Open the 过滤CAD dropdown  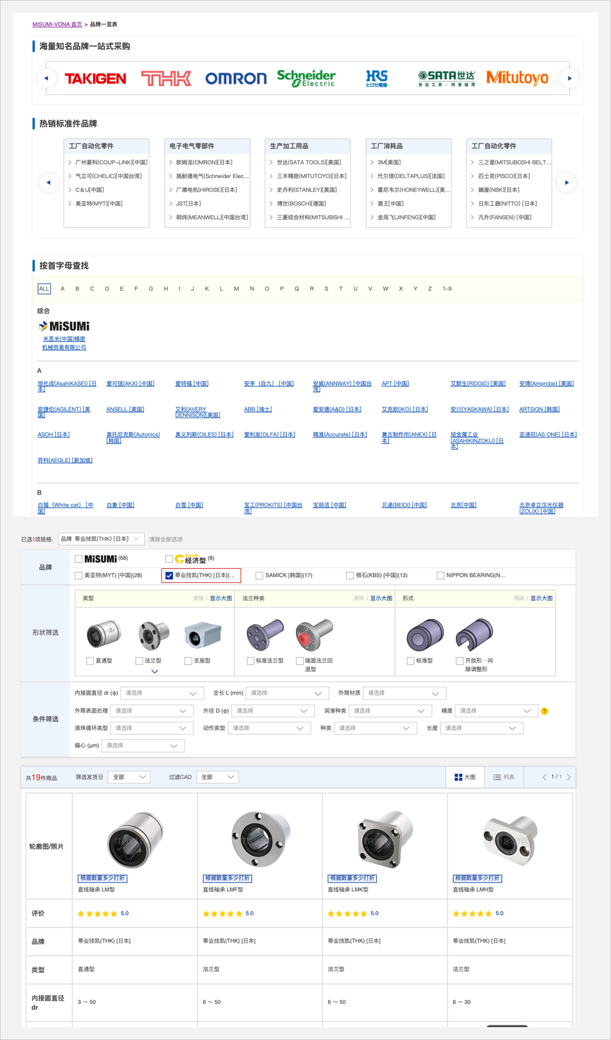click(x=217, y=777)
